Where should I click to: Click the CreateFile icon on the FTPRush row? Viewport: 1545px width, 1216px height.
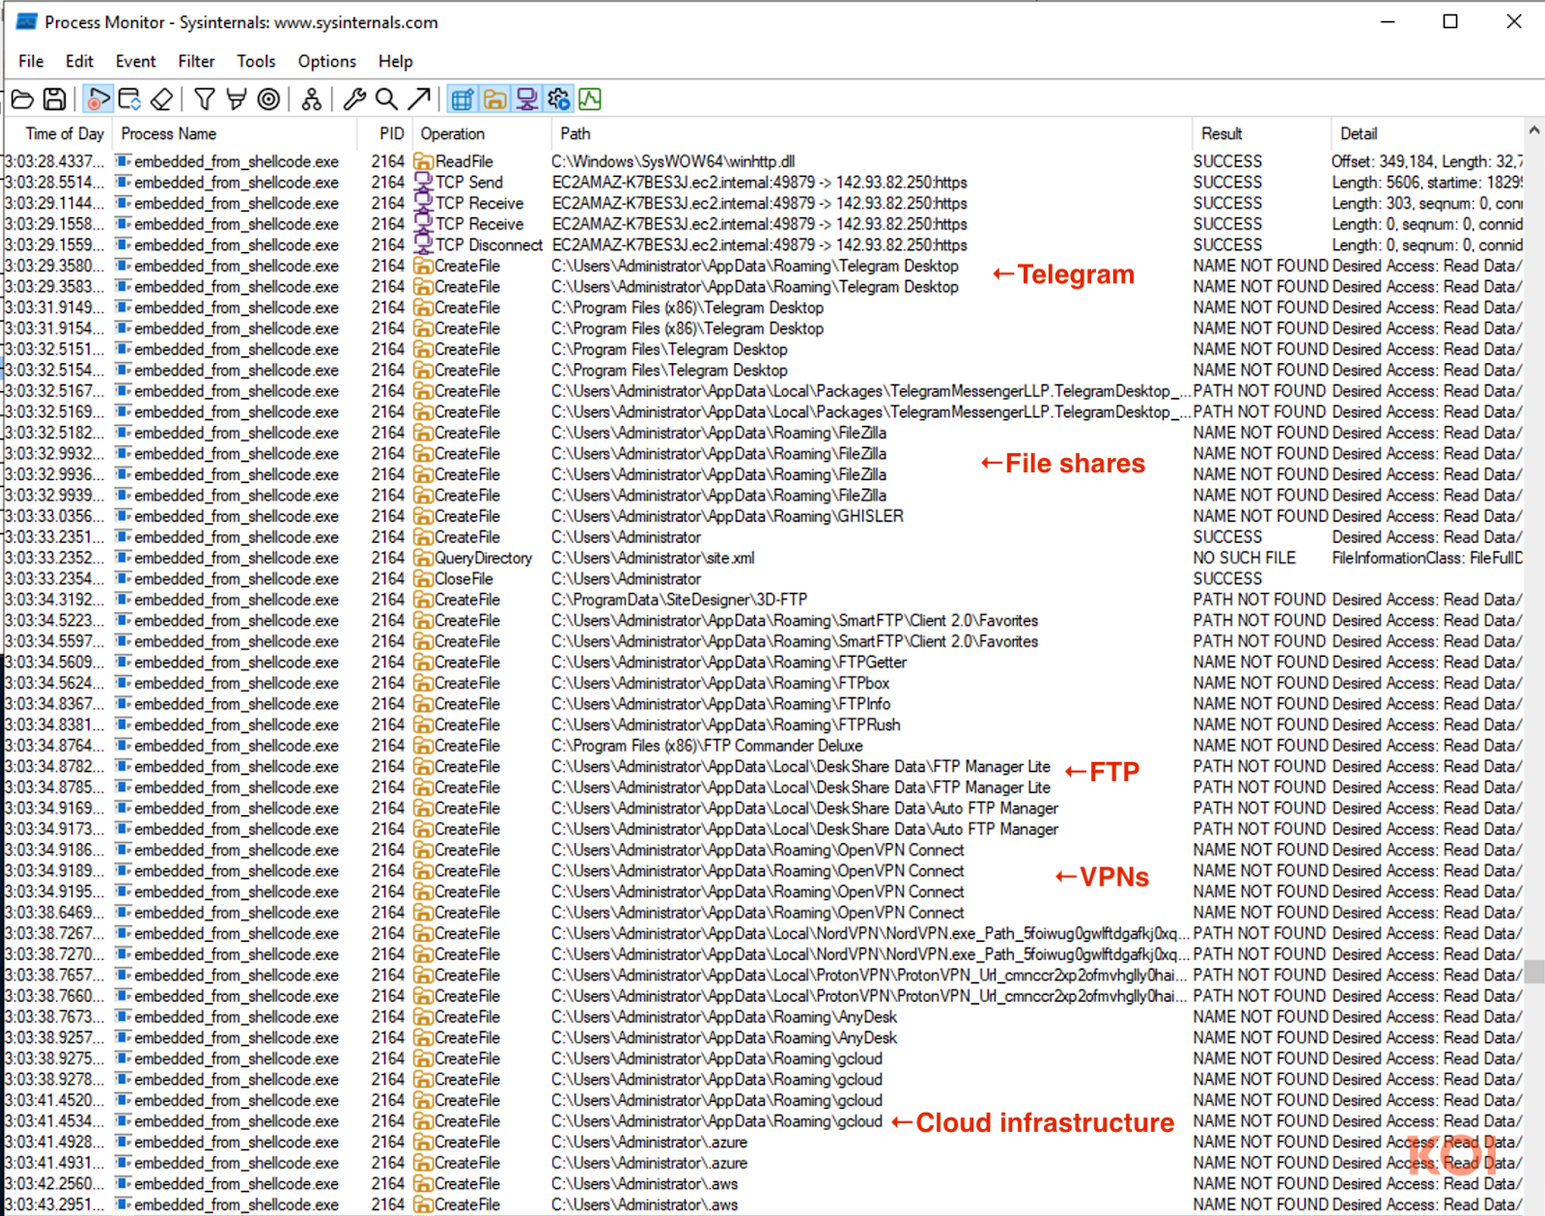pyautogui.click(x=423, y=724)
